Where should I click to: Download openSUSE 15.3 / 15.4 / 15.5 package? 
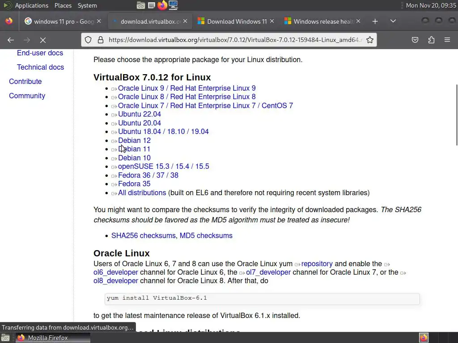point(164,166)
